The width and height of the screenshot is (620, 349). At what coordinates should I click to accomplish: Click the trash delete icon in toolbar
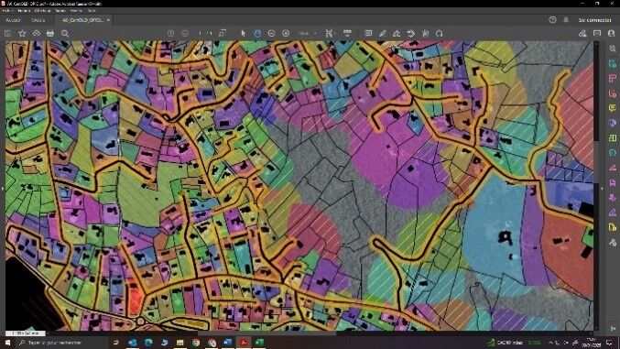tap(426, 34)
